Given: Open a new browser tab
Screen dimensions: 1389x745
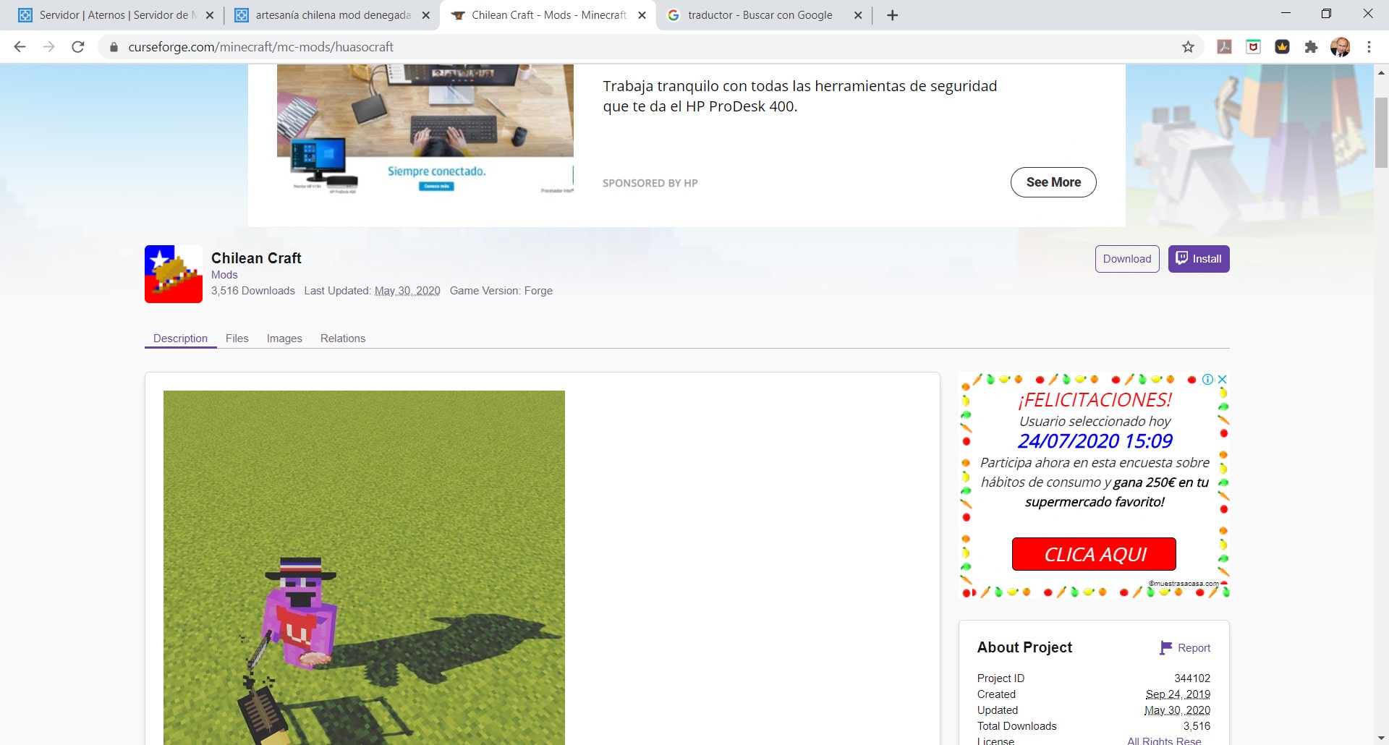Looking at the screenshot, I should [893, 15].
